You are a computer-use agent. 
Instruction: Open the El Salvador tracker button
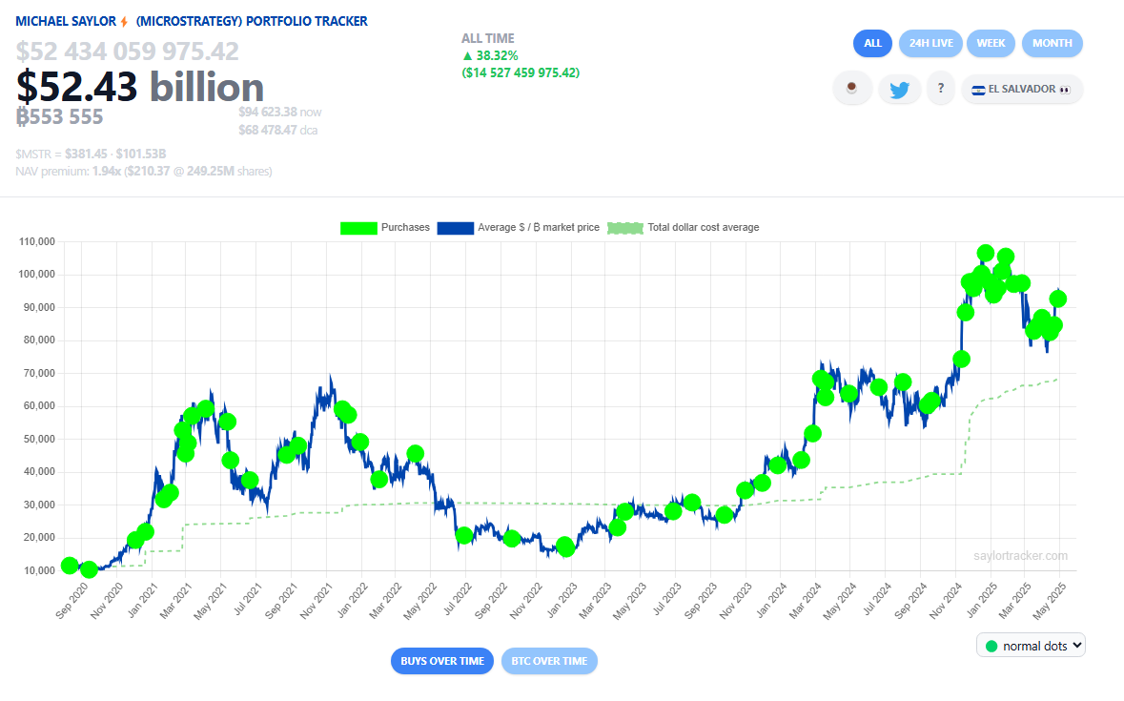tap(1021, 90)
